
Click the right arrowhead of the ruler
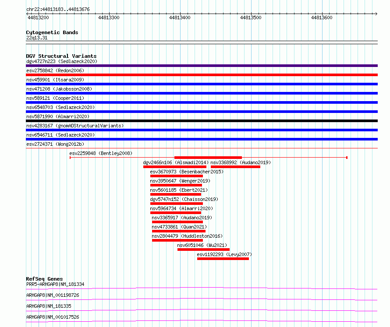point(376,14)
